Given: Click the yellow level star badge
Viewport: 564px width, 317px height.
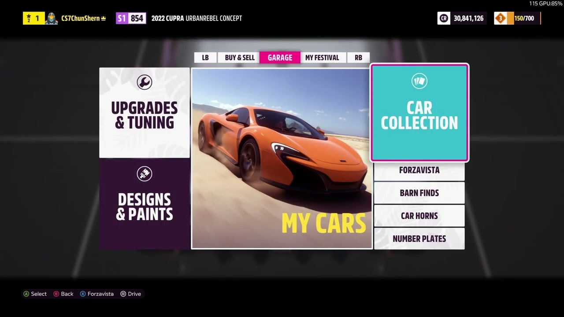Looking at the screenshot, I should pyautogui.click(x=33, y=18).
